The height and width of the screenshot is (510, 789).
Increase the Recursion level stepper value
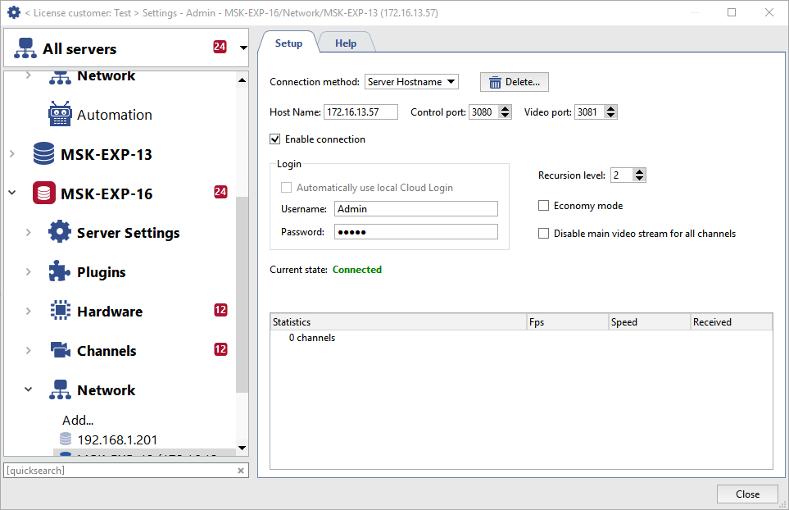640,171
